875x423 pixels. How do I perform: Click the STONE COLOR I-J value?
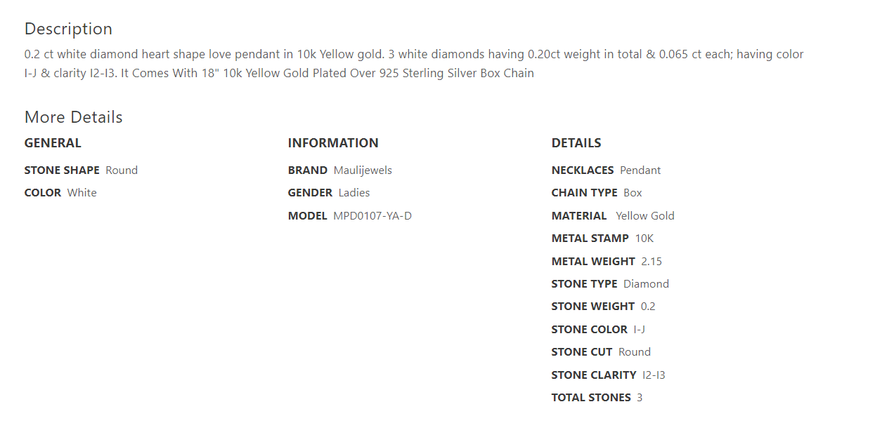[x=639, y=330]
